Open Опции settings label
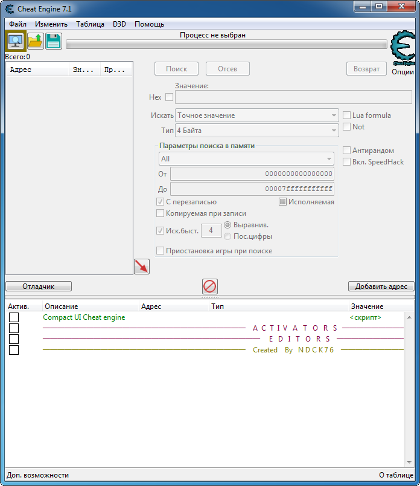This screenshot has height=486, width=420. coord(402,72)
